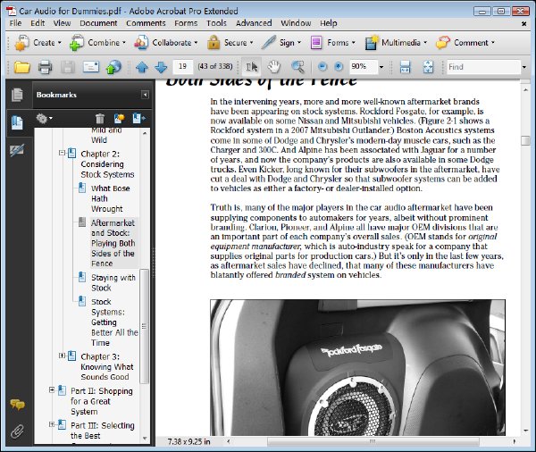Viewport: 536px width, 452px height.
Task: Open the Signatures panel sidebar icon
Action: (17, 150)
